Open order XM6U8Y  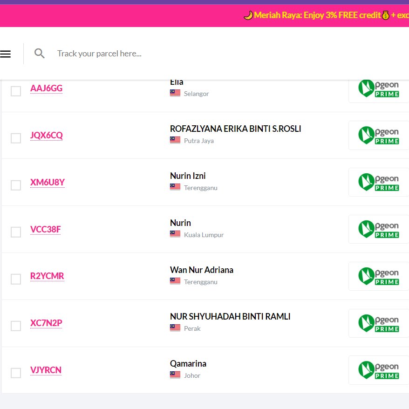click(x=48, y=182)
